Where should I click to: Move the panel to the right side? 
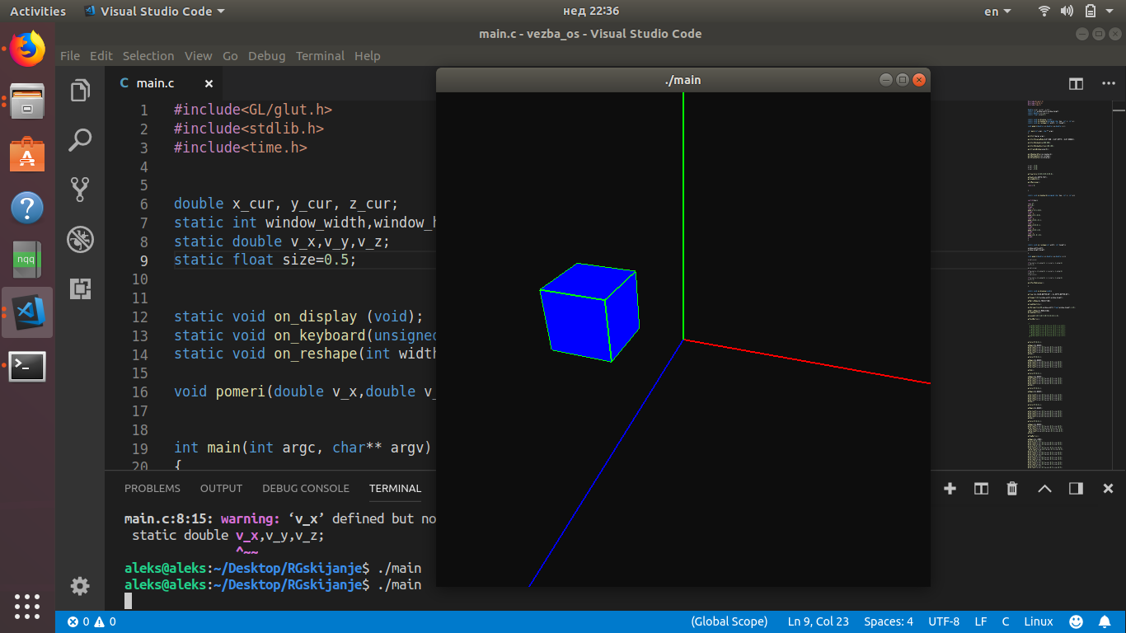click(x=1076, y=489)
